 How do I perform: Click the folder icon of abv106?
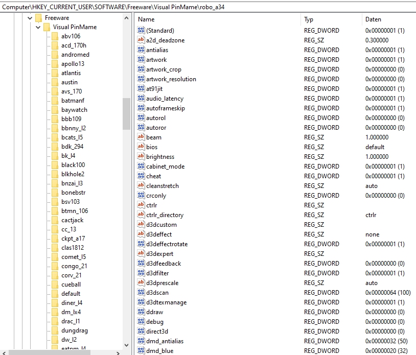tap(55, 36)
